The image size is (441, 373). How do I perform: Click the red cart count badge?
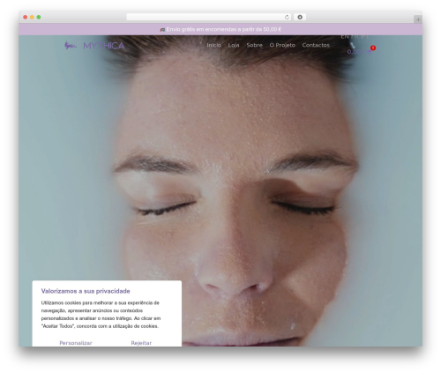(x=373, y=48)
